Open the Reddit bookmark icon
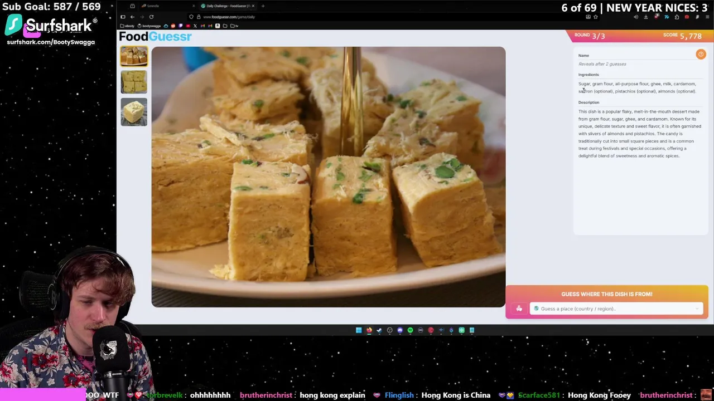Image resolution: width=714 pixels, height=401 pixels. [173, 26]
